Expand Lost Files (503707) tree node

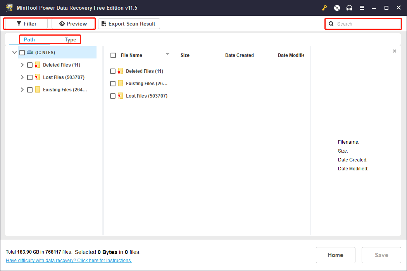pyautogui.click(x=22, y=77)
